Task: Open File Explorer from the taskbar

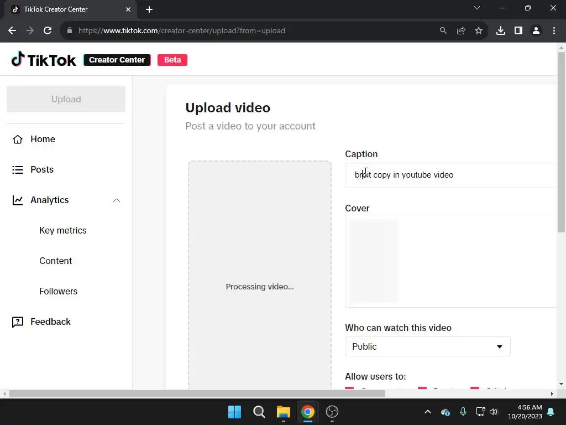Action: (x=284, y=412)
